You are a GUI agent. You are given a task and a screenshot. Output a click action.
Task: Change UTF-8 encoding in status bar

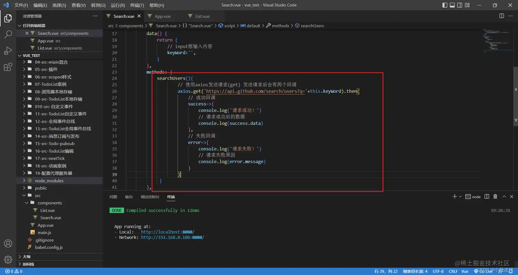coord(438,271)
